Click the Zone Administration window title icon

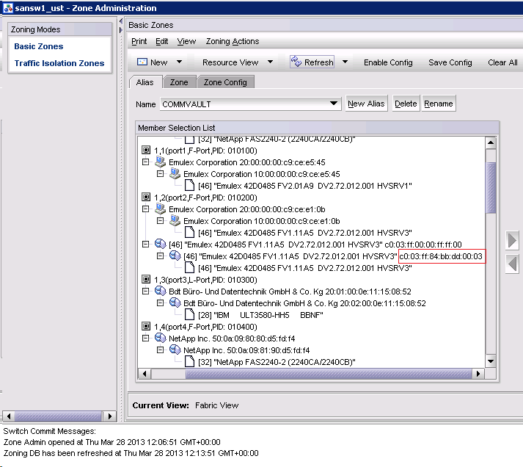(7, 8)
